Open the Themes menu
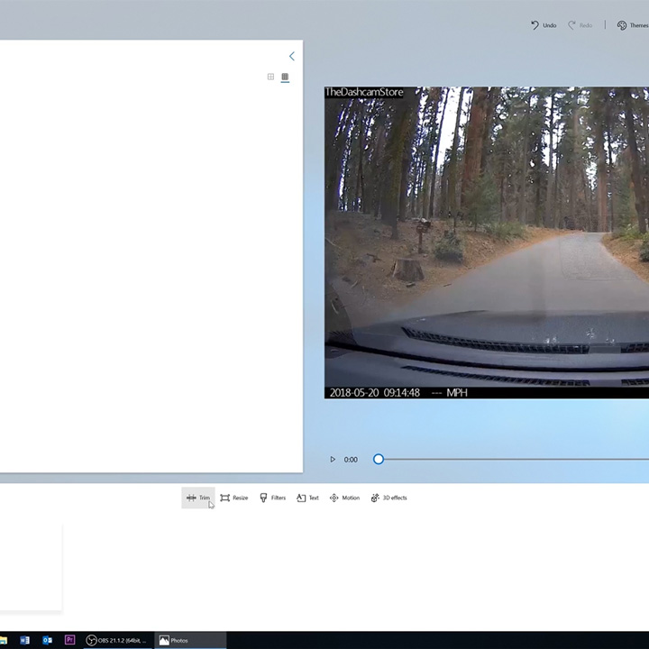 pos(633,25)
